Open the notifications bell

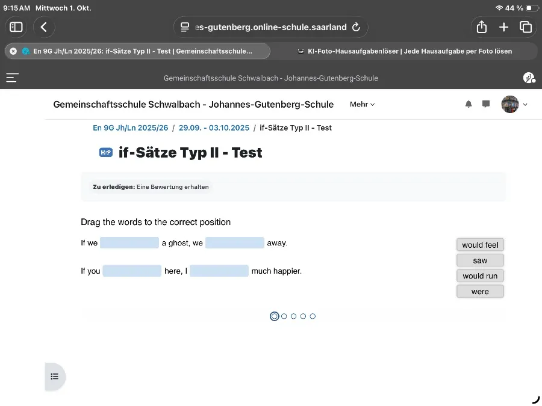click(469, 104)
